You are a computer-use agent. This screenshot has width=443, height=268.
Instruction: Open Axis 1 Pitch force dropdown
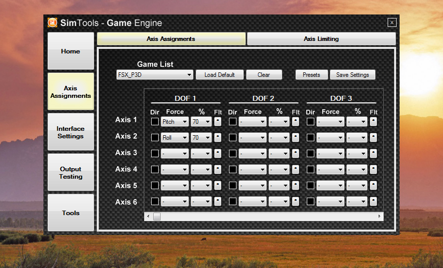pos(175,122)
